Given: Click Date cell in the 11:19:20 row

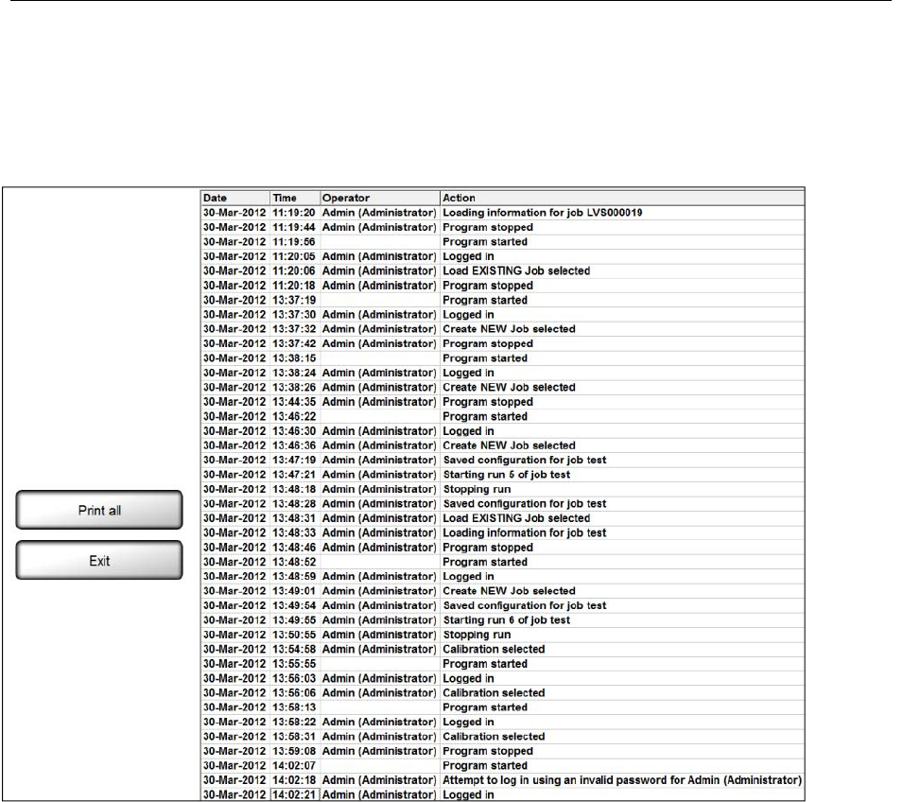Looking at the screenshot, I should (234, 213).
